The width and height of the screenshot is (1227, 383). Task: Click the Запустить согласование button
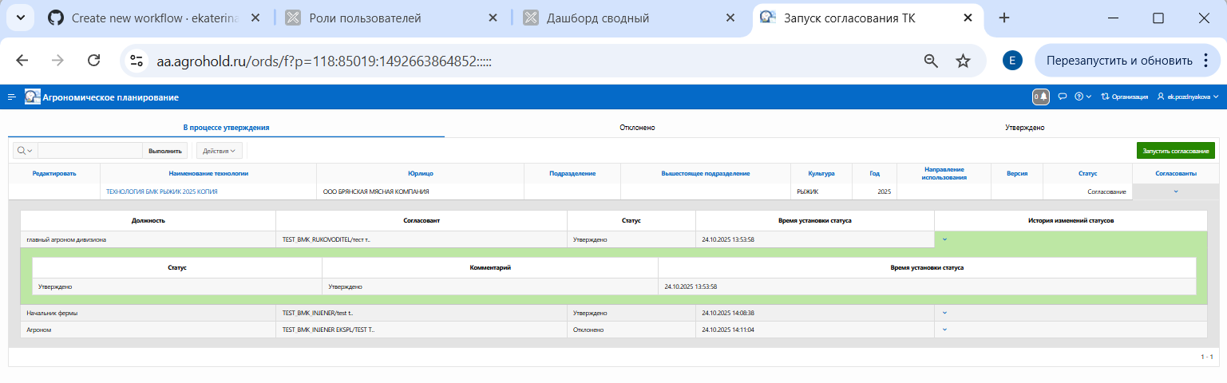[1175, 150]
